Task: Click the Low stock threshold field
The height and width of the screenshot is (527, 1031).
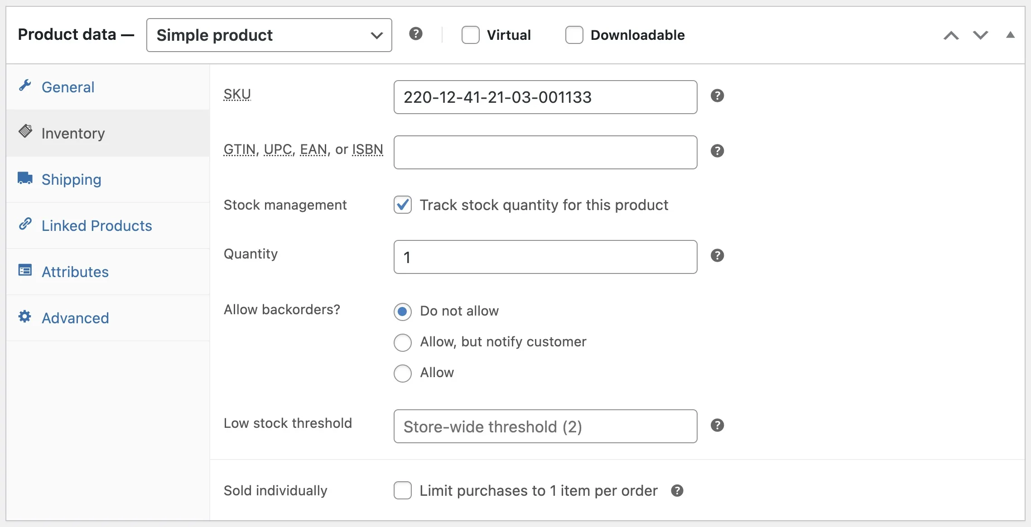Action: [545, 426]
